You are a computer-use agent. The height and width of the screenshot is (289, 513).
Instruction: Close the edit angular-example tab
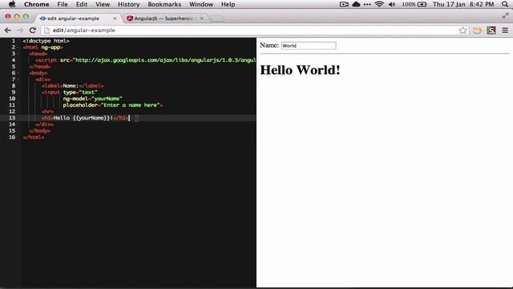point(115,18)
